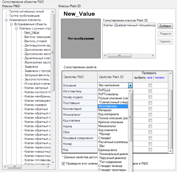This screenshot has height=172, width=177.
Task: Choose PnPTimestamp from the dropdown list
Action: (108, 94)
